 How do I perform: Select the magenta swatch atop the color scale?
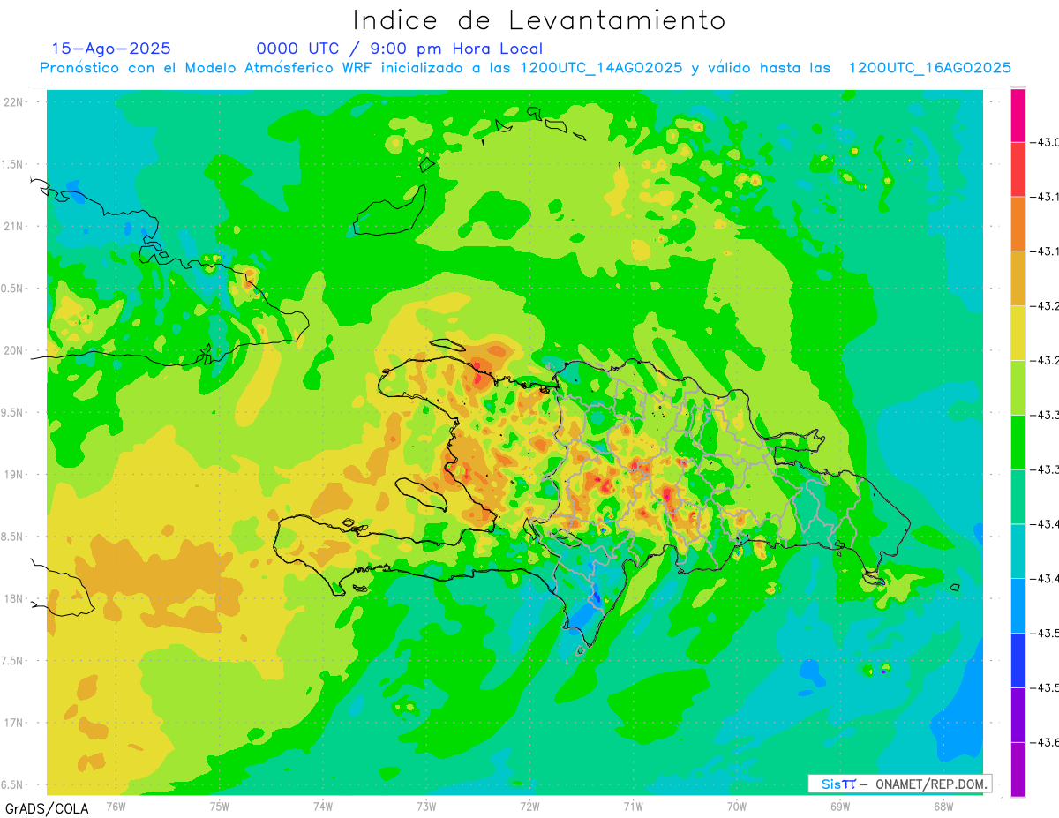pos(1018,115)
